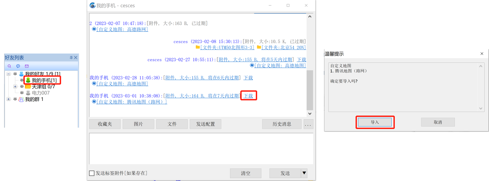Click the grey 电力007 contact icon

(x=28, y=93)
